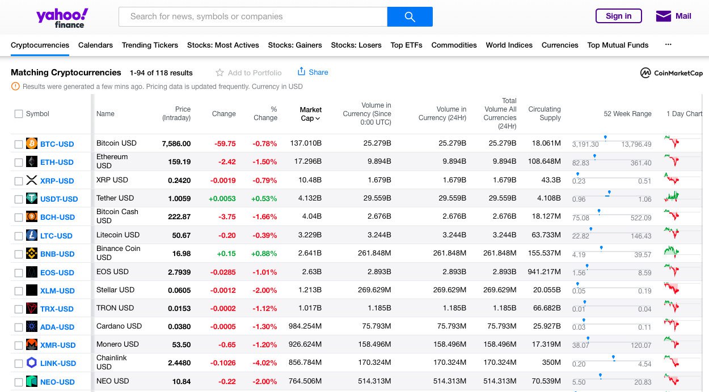Click the NEO coin icon
709x392 pixels.
point(32,382)
